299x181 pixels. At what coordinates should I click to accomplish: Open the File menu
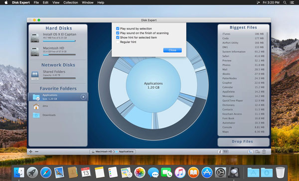[x=36, y=2]
